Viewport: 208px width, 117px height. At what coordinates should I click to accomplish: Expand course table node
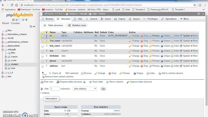tap(6, 57)
